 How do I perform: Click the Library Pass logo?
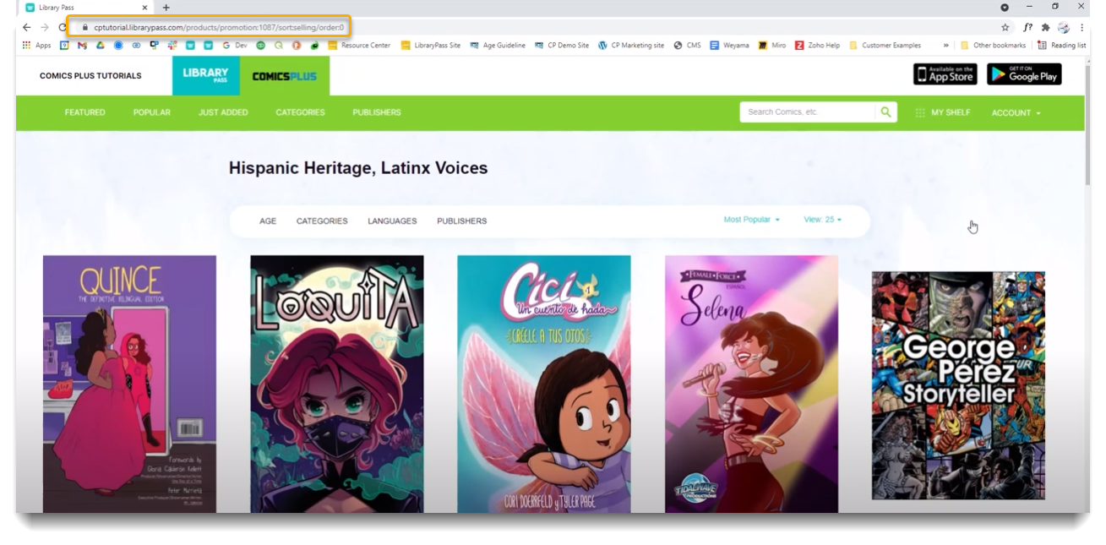(206, 76)
